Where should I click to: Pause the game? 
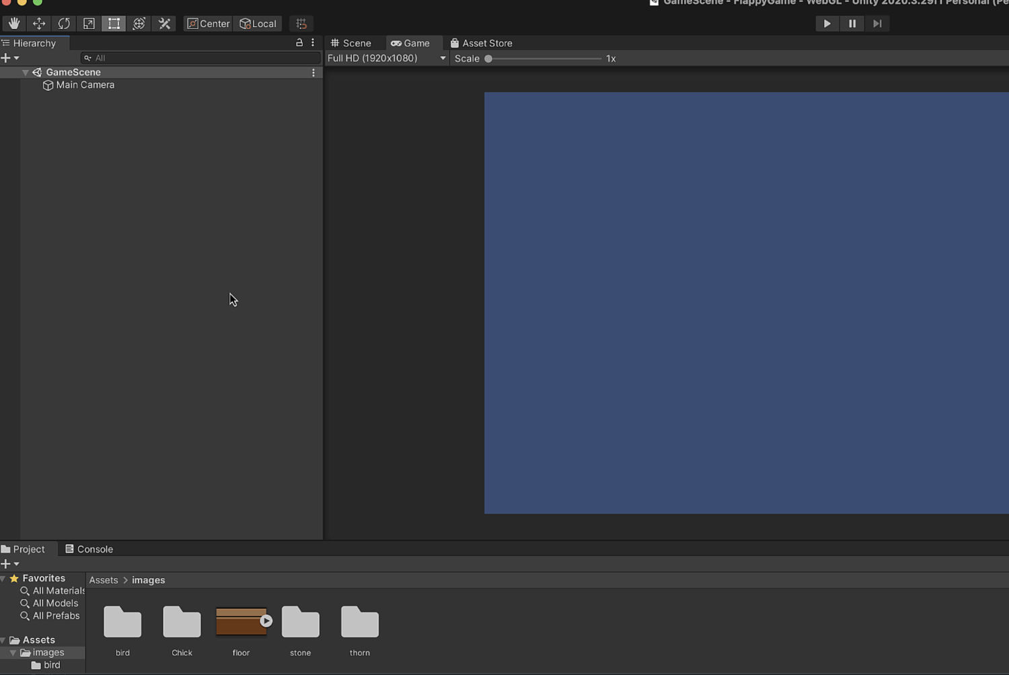(852, 24)
